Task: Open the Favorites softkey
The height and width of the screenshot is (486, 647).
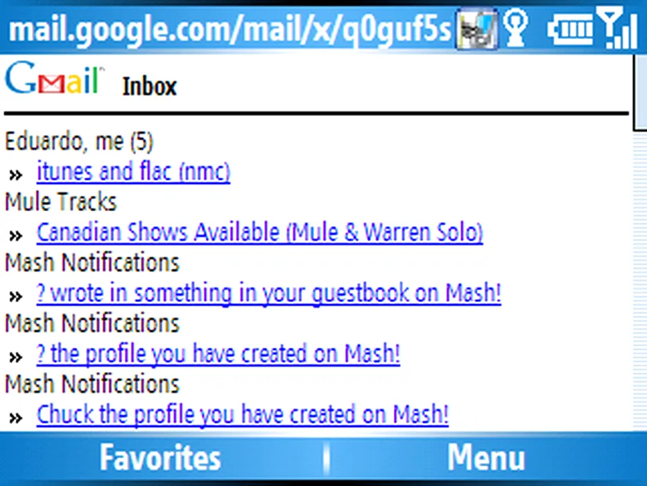Action: [160, 458]
